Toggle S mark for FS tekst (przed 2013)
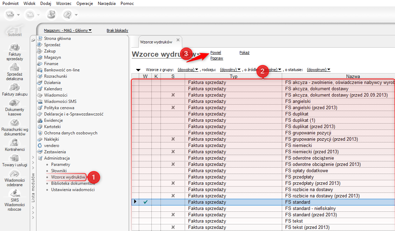 (173, 227)
